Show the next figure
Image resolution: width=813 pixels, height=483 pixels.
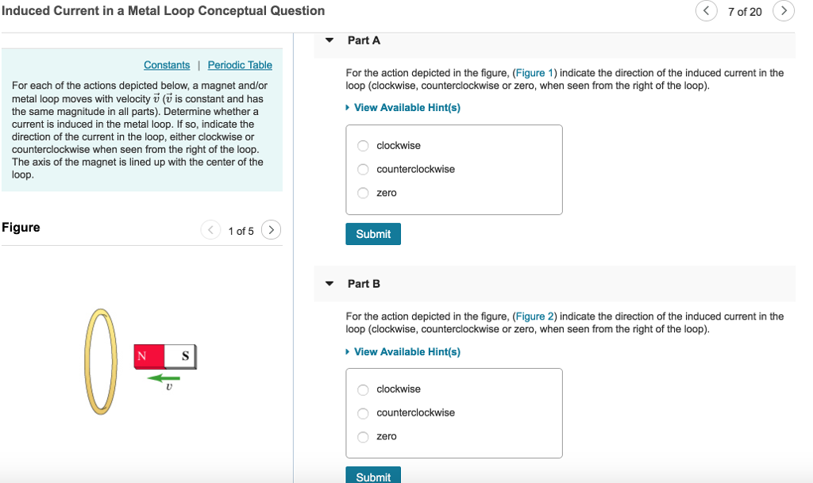(x=271, y=230)
